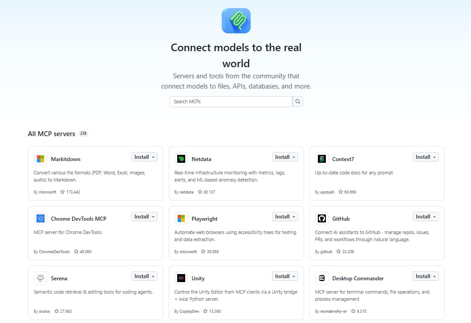The image size is (471, 323).
Task: Click star count 9,310
Action: (x=361, y=311)
